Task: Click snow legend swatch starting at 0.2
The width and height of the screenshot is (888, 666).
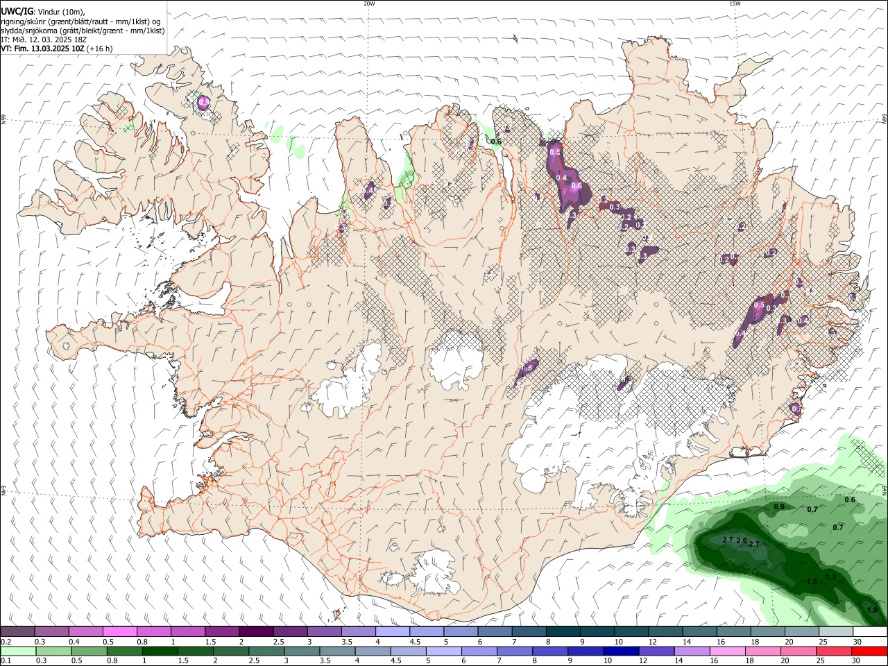Action: click(x=17, y=631)
